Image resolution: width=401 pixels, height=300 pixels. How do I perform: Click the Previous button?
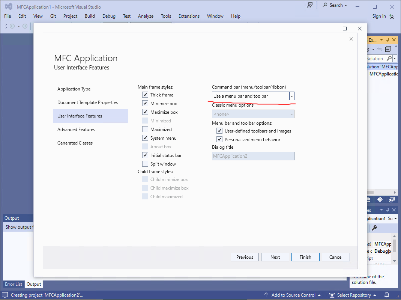pyautogui.click(x=245, y=257)
